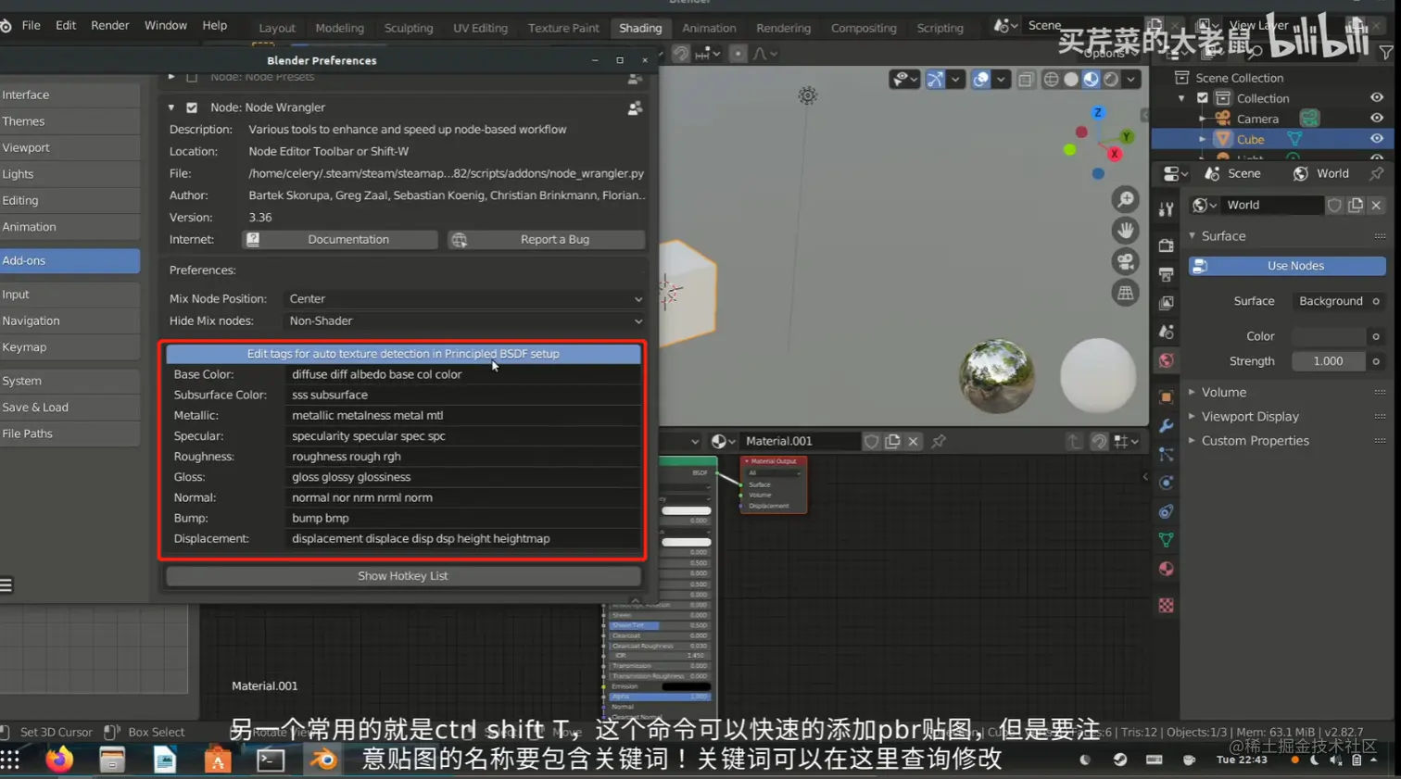Open the Object Data green triangle tab
Screen dimensions: 1401x779
1166,540
